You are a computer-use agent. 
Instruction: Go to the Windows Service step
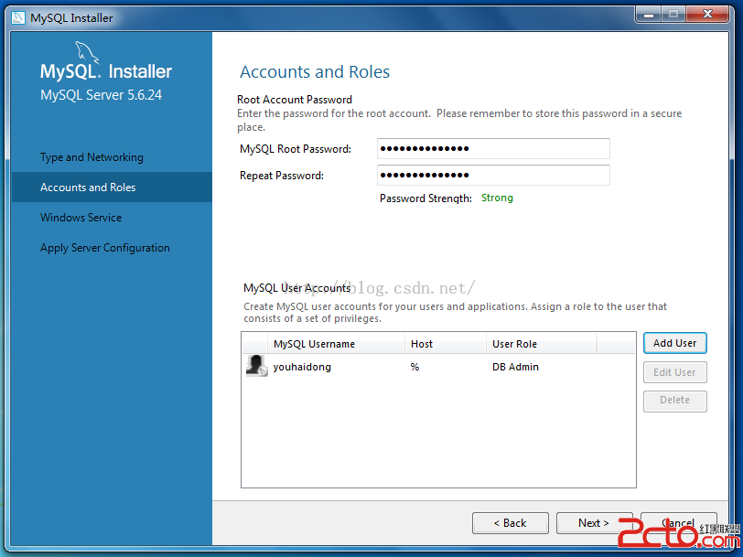(81, 218)
